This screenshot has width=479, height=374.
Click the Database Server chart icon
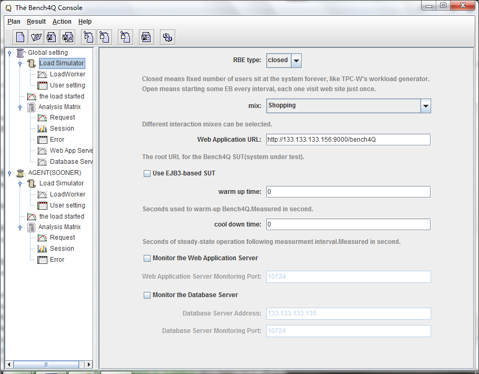42,162
